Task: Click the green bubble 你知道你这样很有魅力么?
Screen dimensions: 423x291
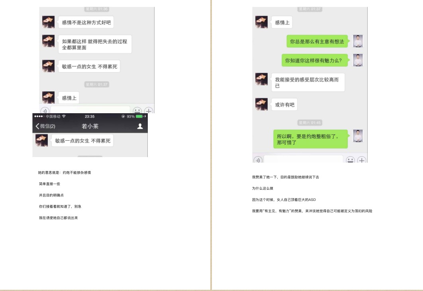Action: tap(315, 60)
